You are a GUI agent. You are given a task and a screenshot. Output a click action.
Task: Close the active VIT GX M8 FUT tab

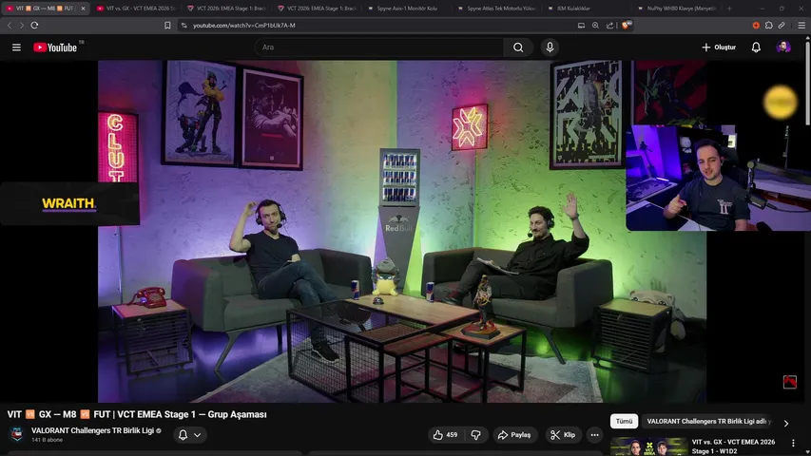tap(83, 9)
